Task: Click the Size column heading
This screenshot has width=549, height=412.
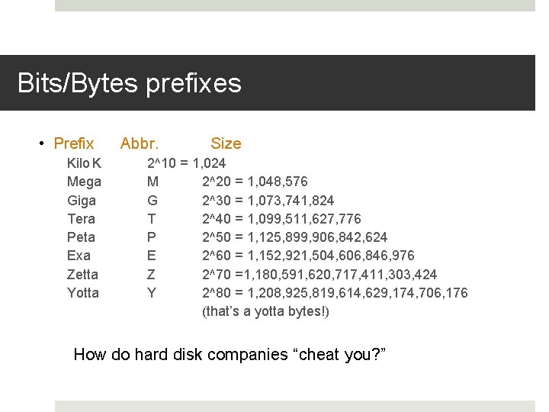Action: [226, 143]
